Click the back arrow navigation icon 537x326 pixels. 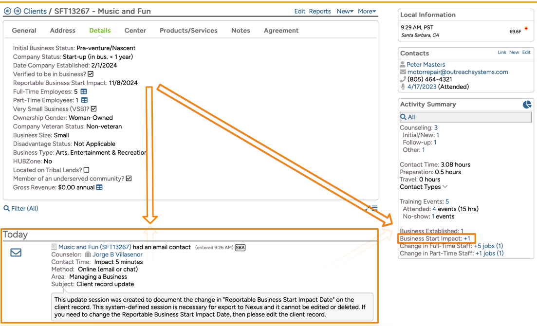pyautogui.click(x=7, y=11)
